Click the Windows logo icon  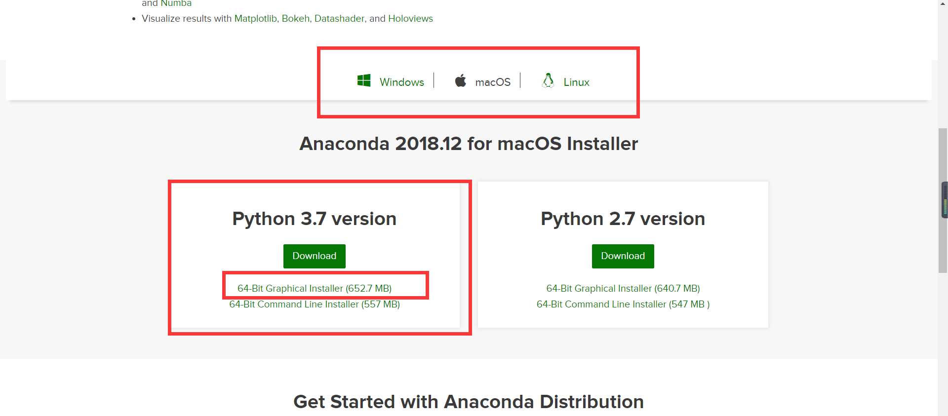[364, 80]
